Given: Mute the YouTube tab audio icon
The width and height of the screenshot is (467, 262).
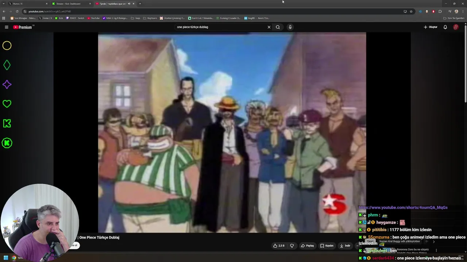Looking at the screenshot, I should click(129, 4).
